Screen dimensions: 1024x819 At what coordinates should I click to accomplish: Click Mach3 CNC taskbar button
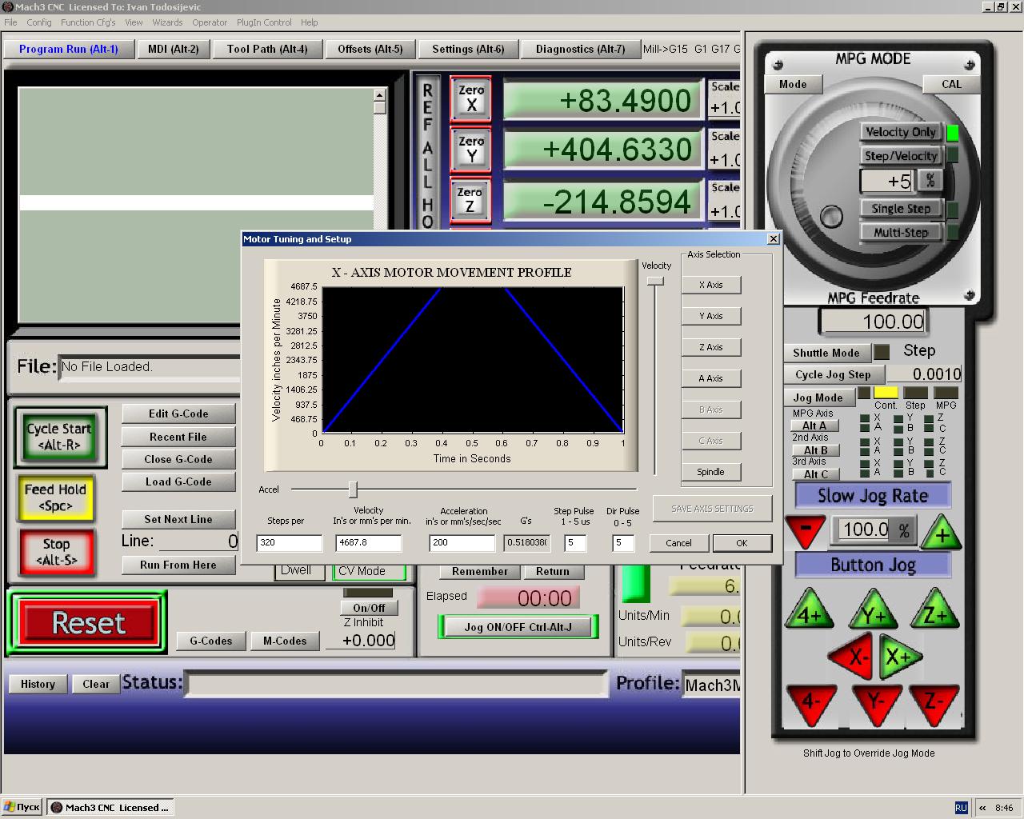point(110,807)
